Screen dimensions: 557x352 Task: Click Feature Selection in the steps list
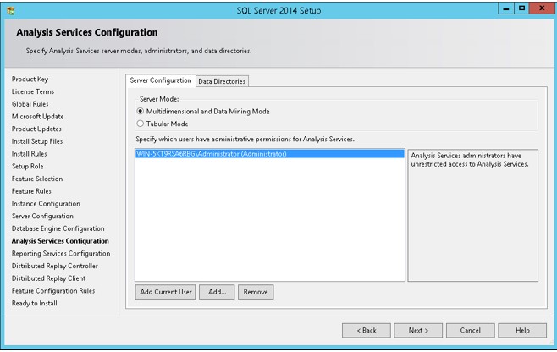pos(37,179)
